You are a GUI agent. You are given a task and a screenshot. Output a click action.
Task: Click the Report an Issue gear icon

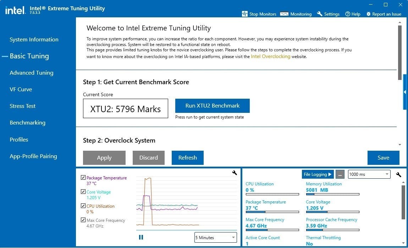368,14
